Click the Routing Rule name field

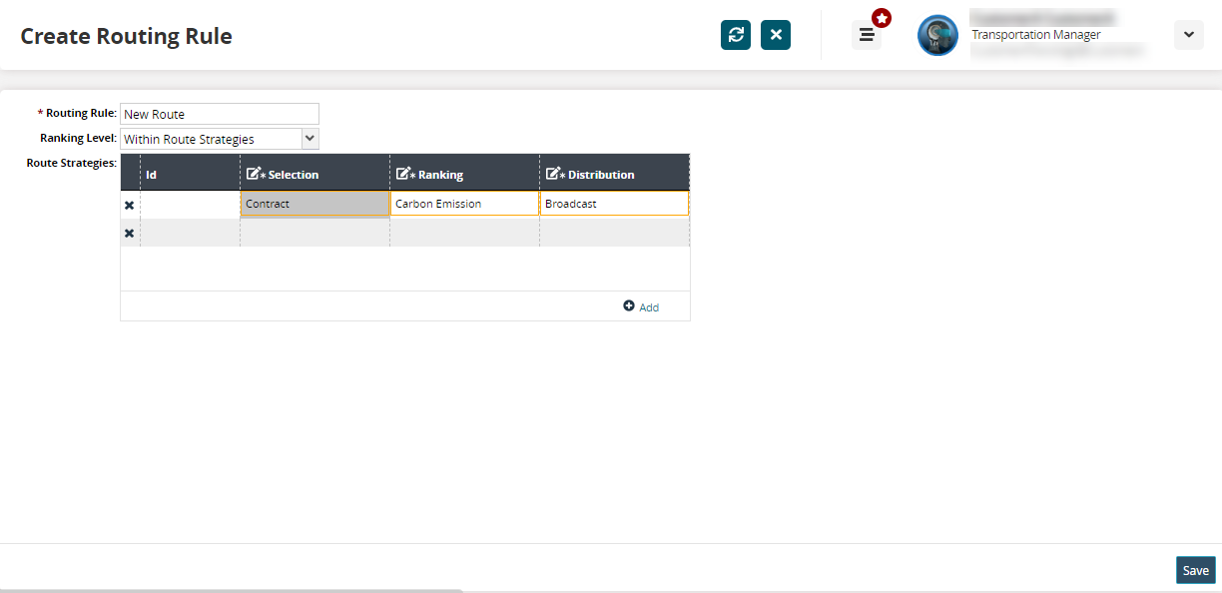coord(220,114)
